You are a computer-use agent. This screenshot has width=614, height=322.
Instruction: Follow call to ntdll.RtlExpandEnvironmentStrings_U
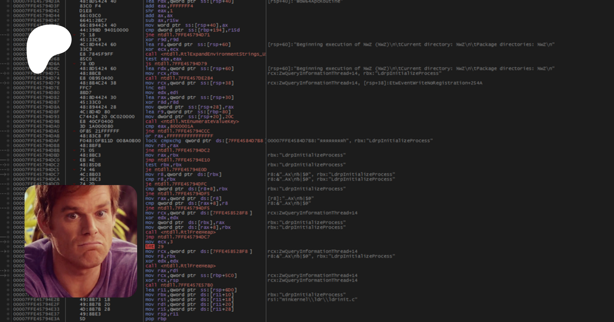(205, 54)
